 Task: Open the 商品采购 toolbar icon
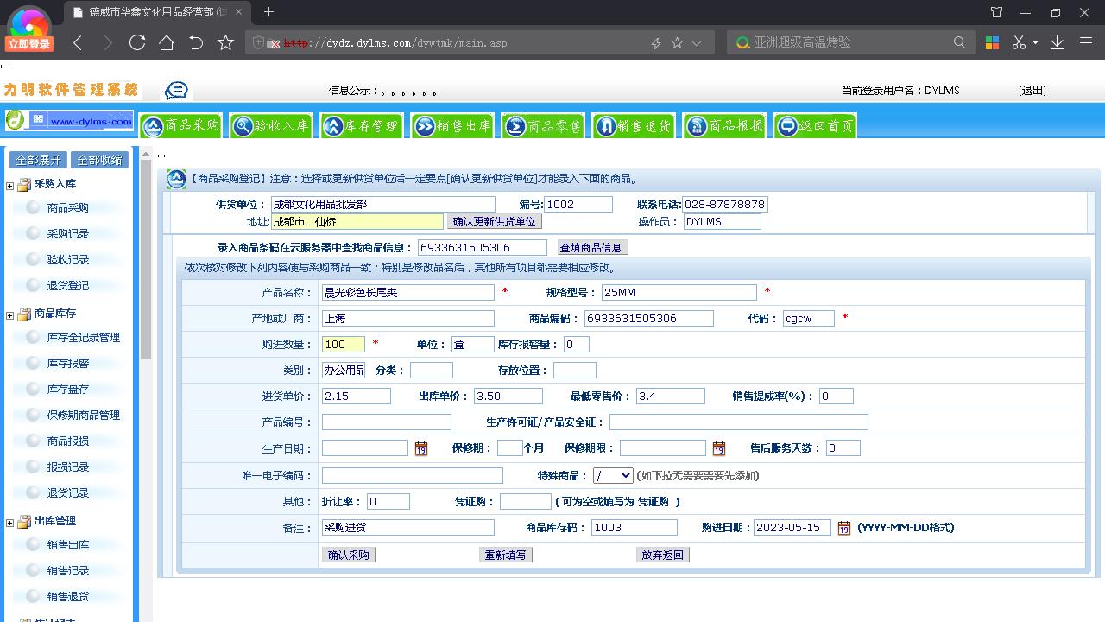coord(181,125)
